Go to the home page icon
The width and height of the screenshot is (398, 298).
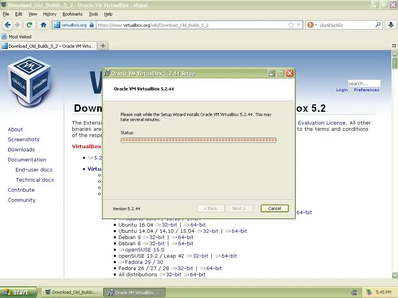44,25
